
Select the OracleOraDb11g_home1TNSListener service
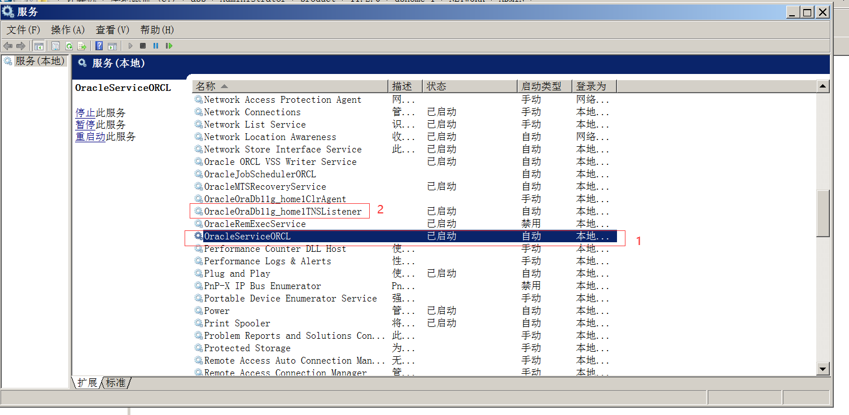(x=283, y=211)
